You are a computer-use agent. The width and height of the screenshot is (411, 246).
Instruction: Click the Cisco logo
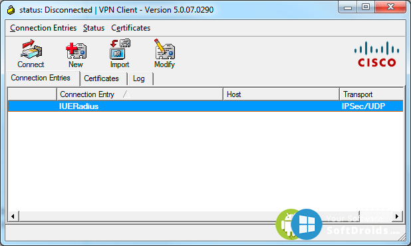pyautogui.click(x=376, y=55)
